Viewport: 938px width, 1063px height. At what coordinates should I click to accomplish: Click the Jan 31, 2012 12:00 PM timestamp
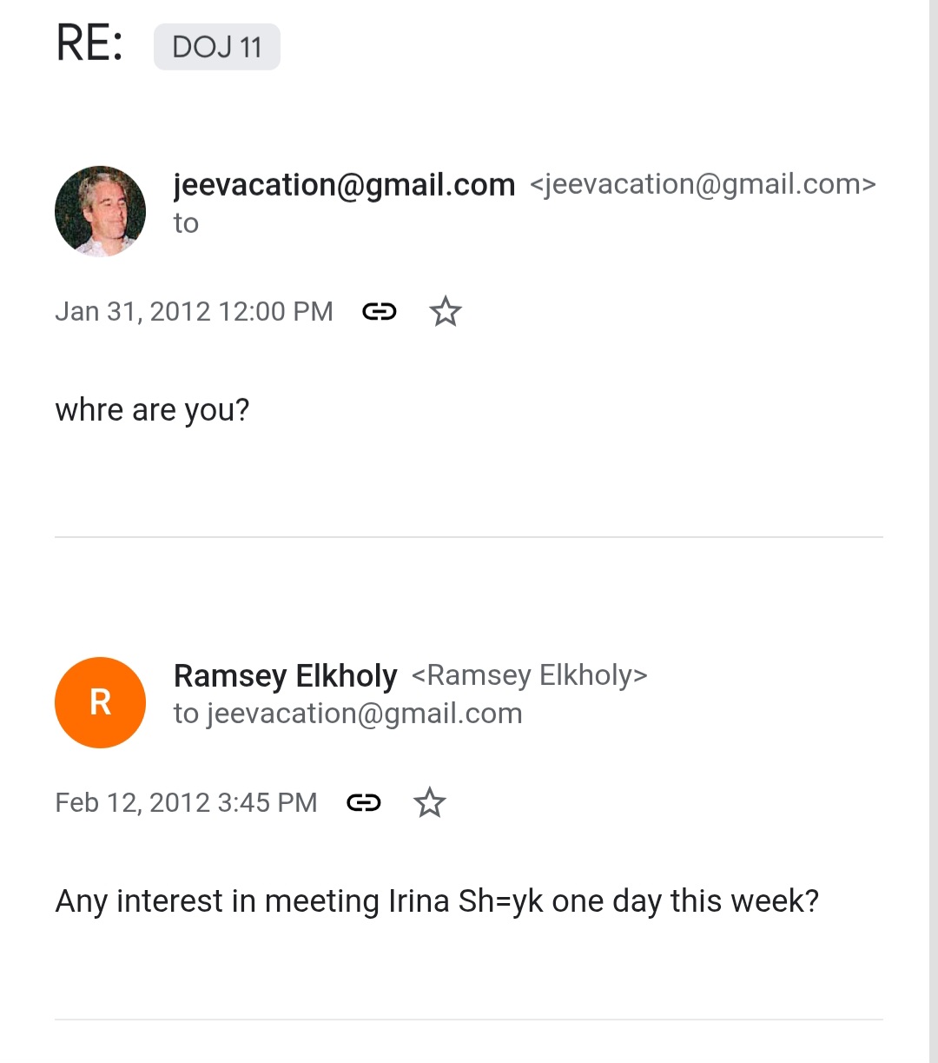coord(194,311)
